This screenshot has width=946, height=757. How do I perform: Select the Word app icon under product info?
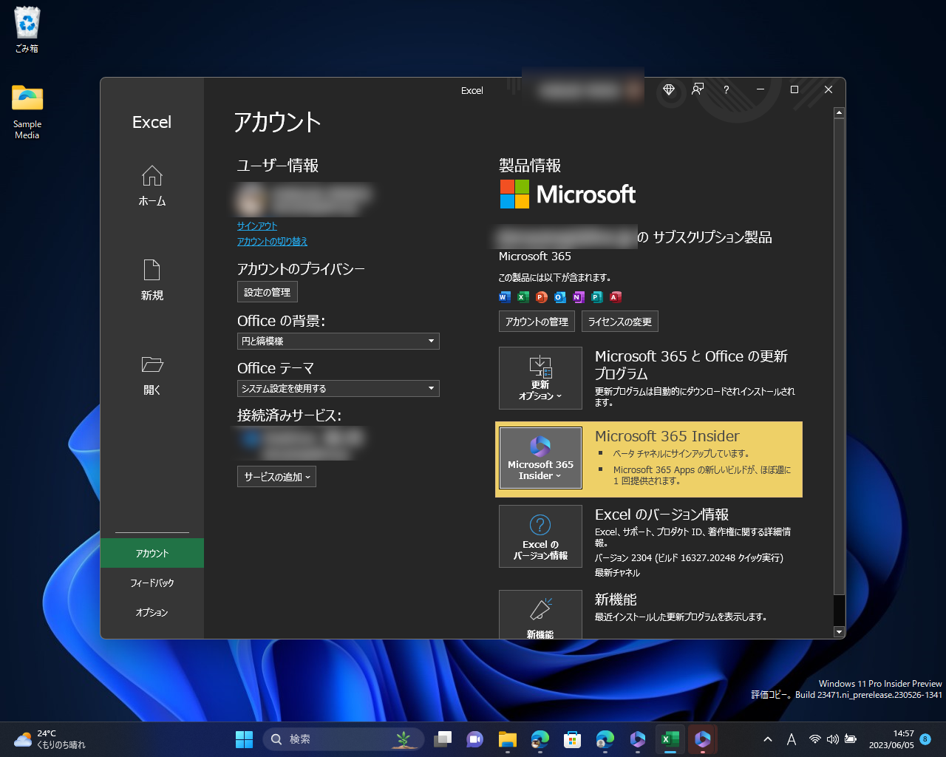504,297
